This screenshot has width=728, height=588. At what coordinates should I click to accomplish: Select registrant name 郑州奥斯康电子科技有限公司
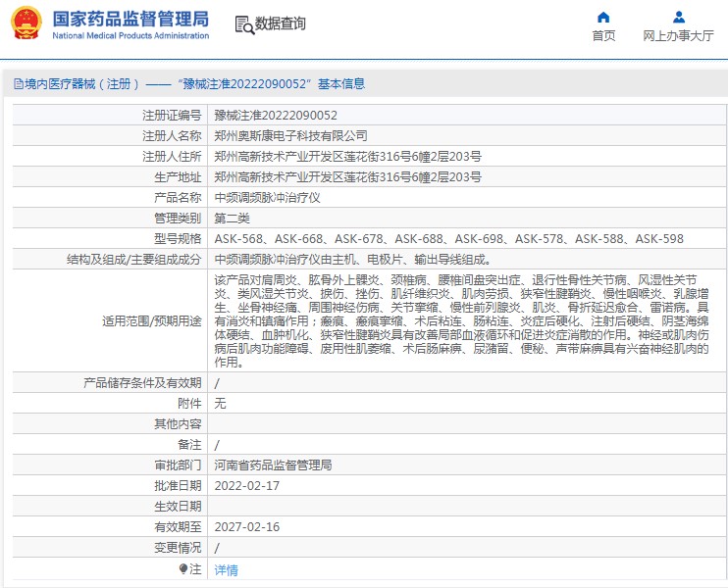290,136
